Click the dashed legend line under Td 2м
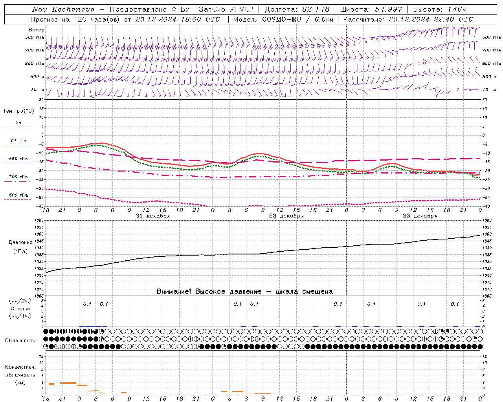503x402 pixels. click(17, 145)
